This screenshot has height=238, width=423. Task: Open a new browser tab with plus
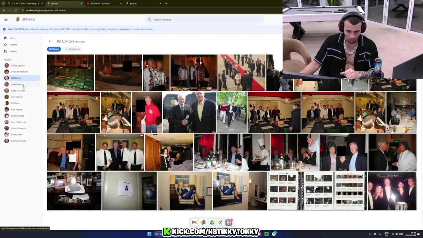[x=166, y=3]
